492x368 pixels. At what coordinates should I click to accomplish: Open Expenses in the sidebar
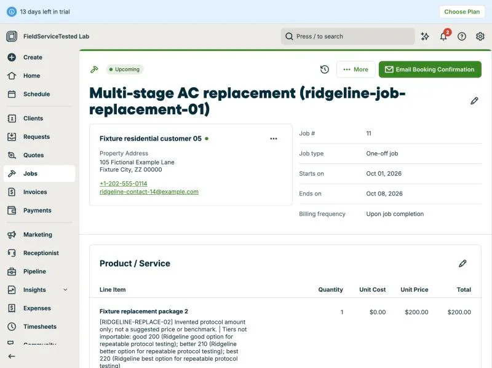[39, 308]
